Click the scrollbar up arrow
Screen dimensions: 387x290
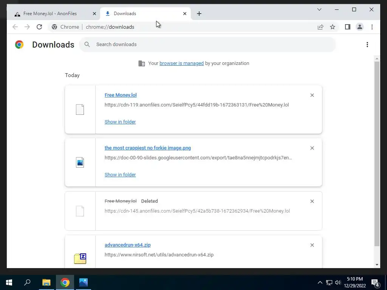(377, 59)
